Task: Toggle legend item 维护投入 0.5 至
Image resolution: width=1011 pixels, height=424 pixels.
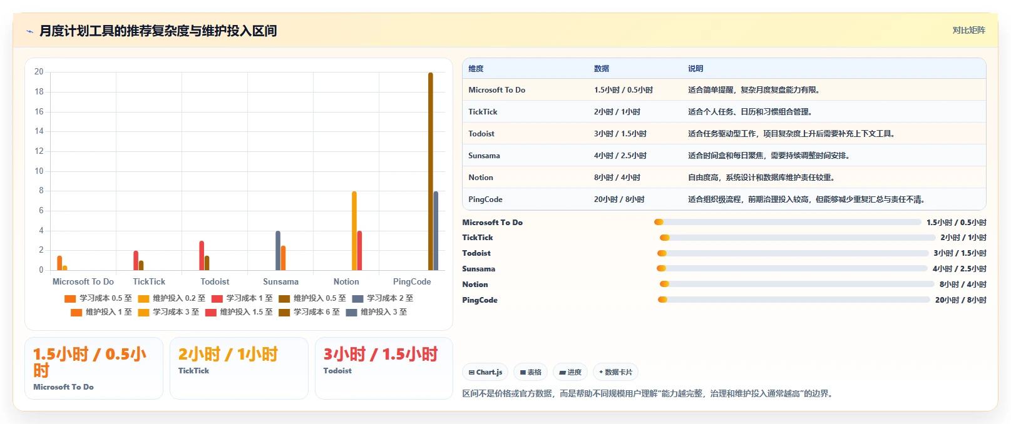Action: (312, 298)
